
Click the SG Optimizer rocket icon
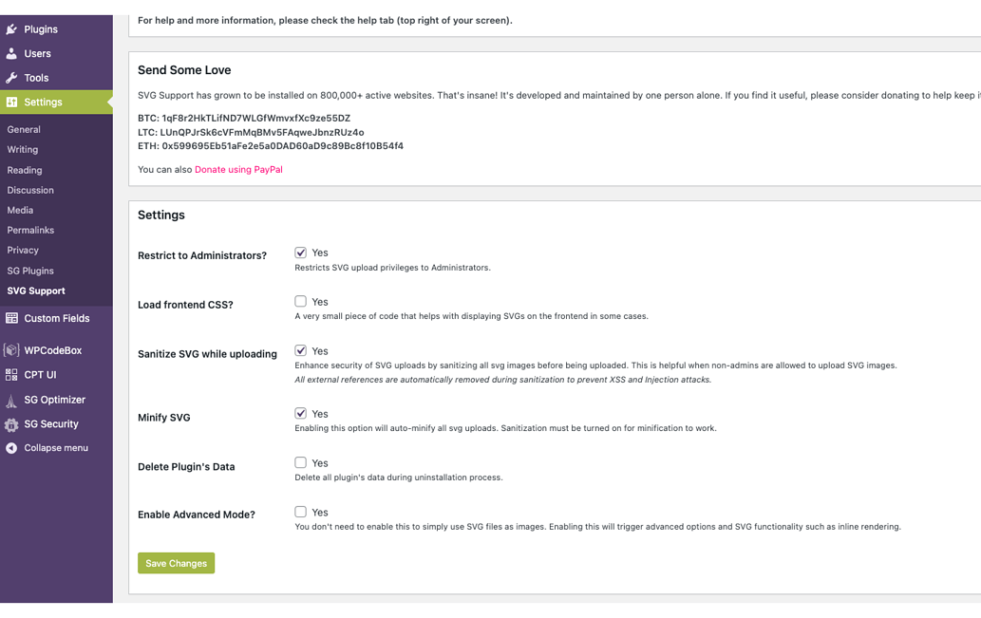(11, 401)
